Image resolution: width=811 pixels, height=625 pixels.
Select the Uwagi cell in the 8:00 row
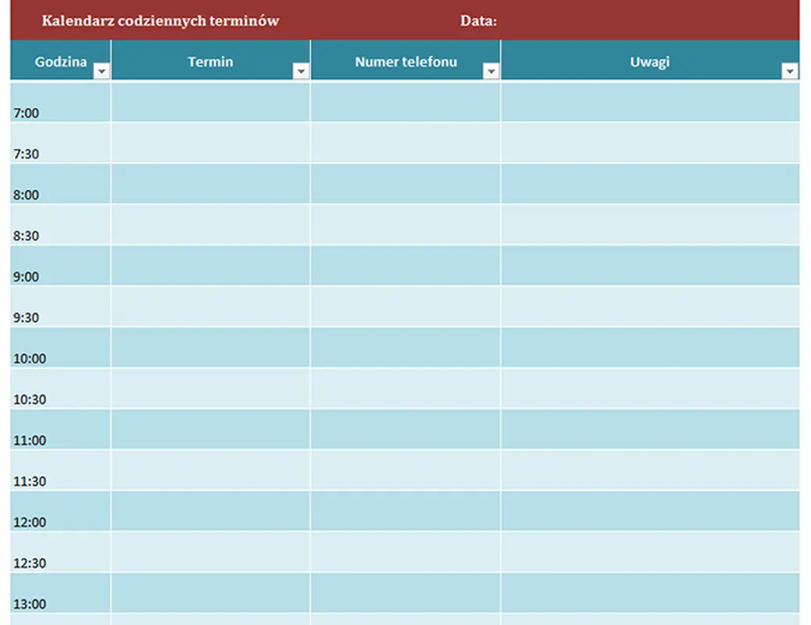pyautogui.click(x=649, y=184)
